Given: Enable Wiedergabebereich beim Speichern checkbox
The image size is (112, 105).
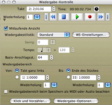Looking at the screenshot, I should tap(6, 92).
